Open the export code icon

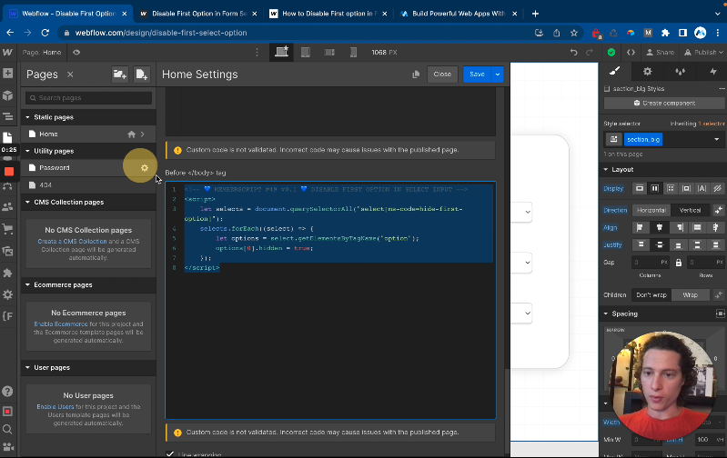[631, 53]
